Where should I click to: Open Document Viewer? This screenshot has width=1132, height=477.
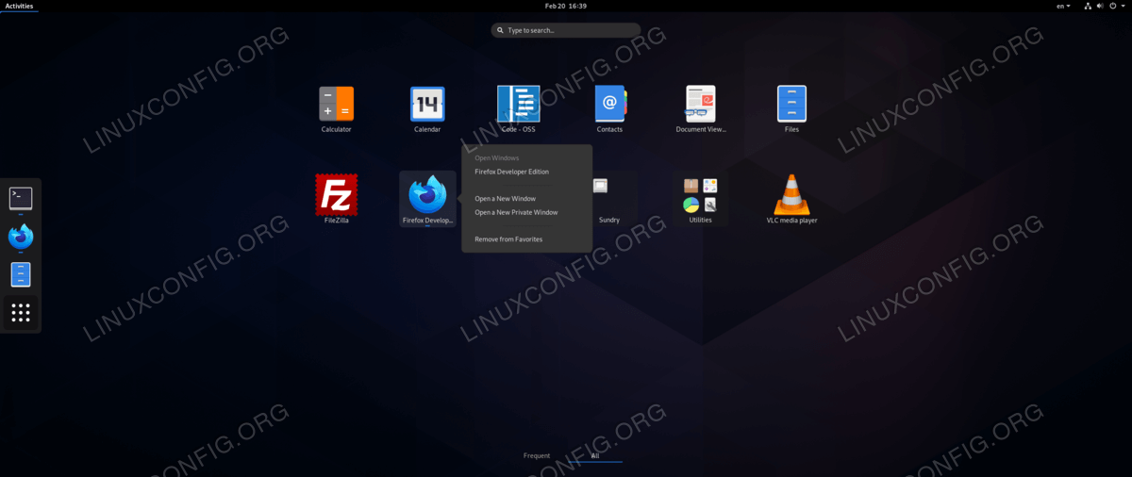[x=701, y=108]
